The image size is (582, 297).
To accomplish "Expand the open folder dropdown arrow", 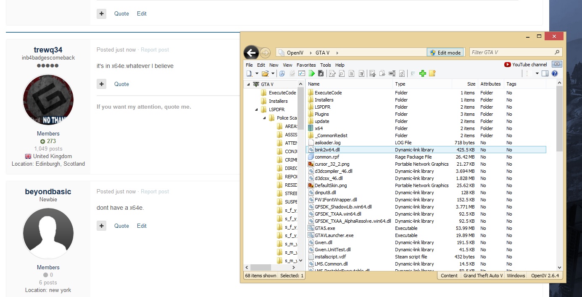I will coord(273,73).
